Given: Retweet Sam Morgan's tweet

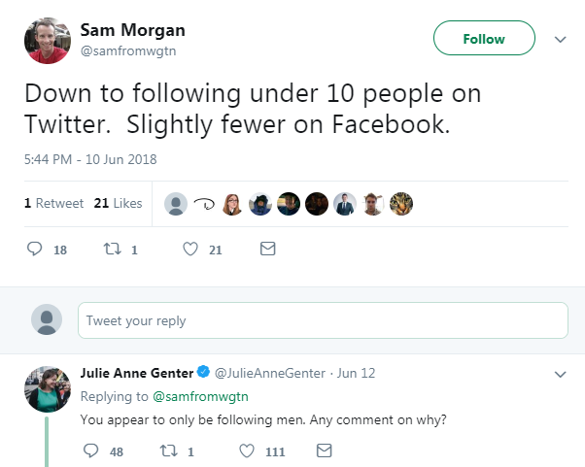Looking at the screenshot, I should (111, 250).
